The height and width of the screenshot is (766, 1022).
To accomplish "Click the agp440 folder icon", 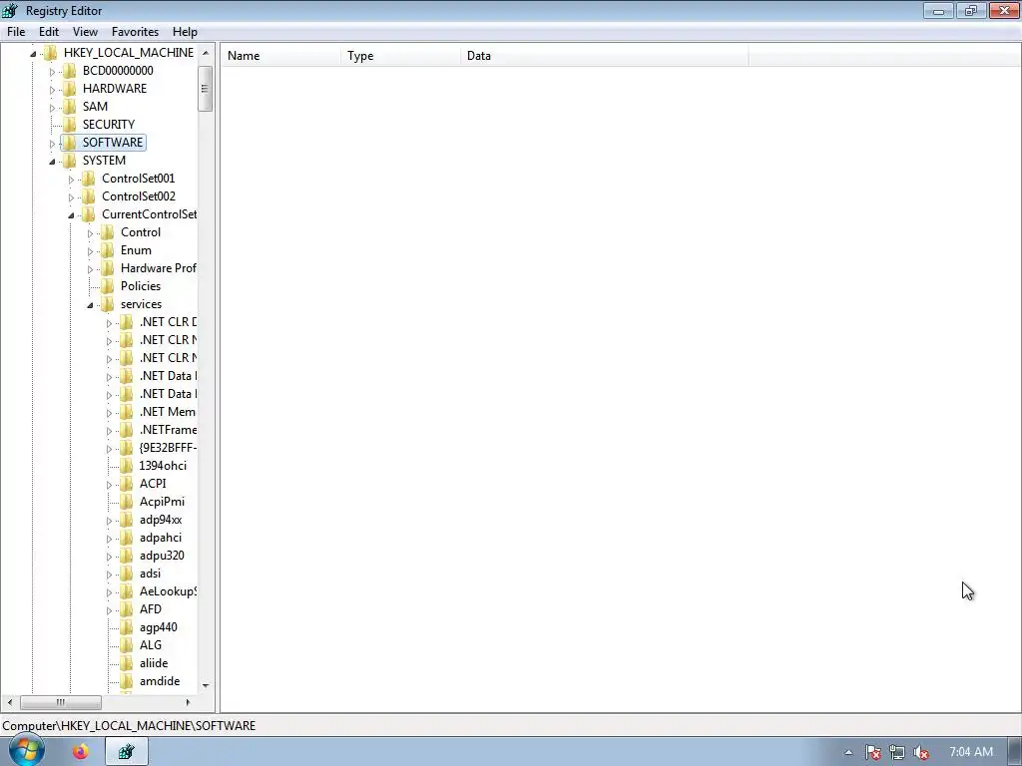I will coord(127,627).
